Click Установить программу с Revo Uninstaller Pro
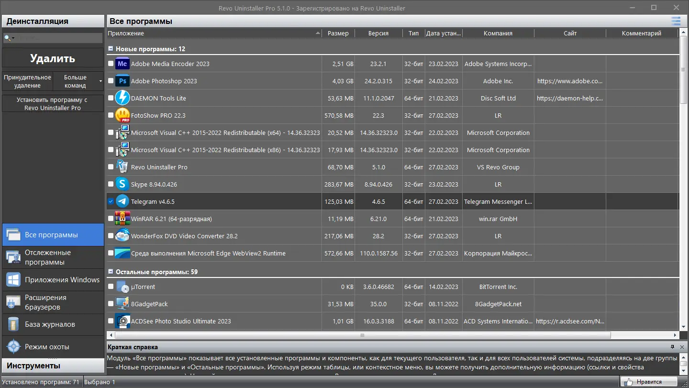The height and width of the screenshot is (388, 689). [53, 104]
